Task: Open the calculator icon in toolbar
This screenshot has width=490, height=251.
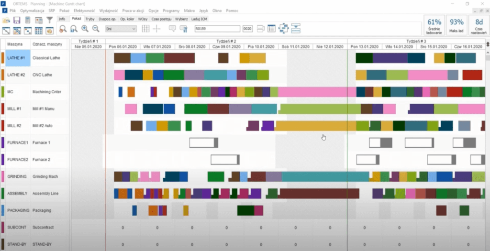Action: pos(28,20)
